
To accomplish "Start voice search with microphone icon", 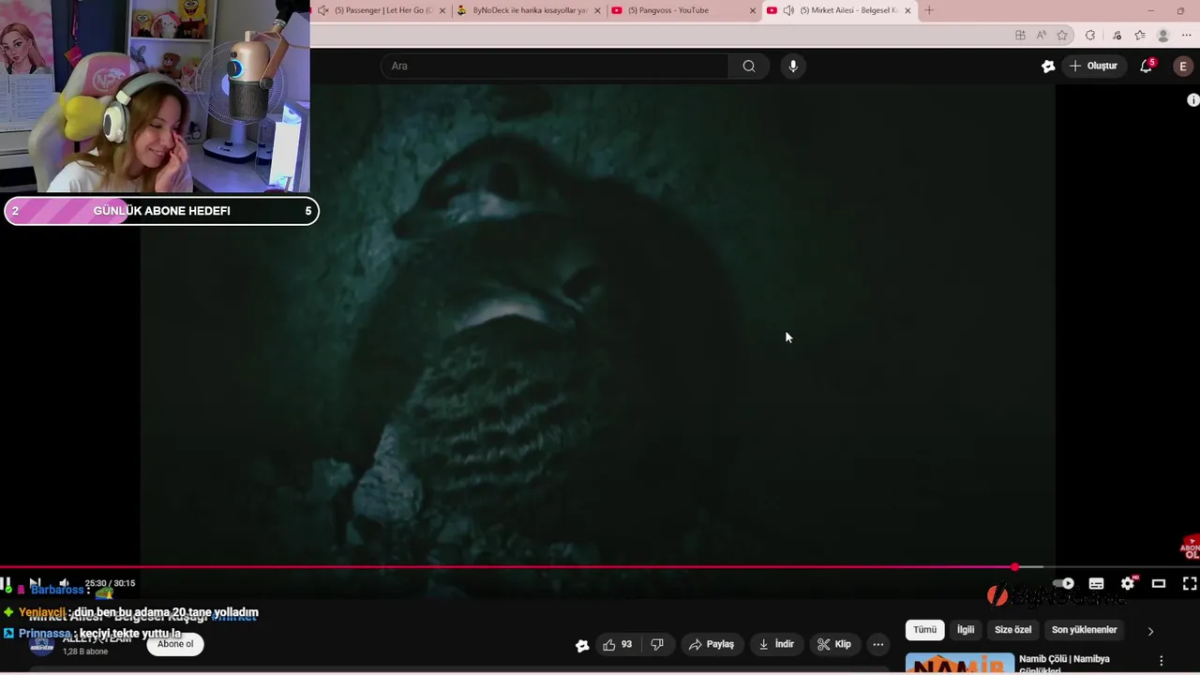I will click(x=793, y=66).
